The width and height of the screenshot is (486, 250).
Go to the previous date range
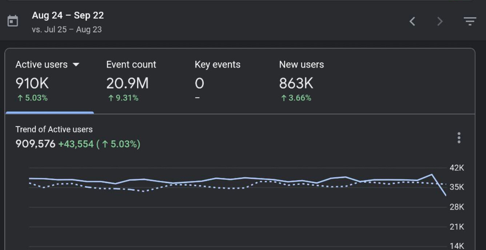[x=412, y=21]
